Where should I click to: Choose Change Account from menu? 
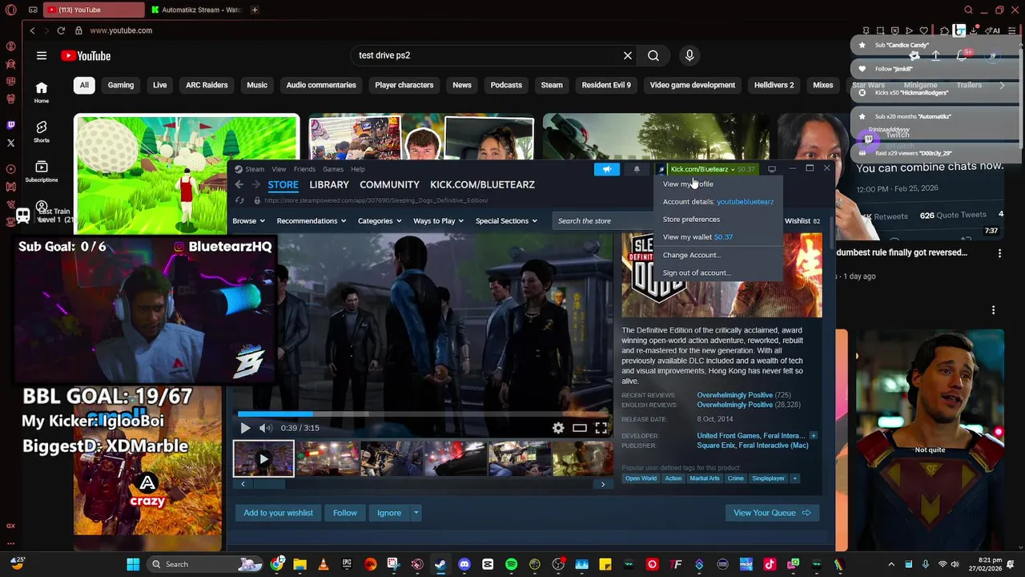point(692,255)
